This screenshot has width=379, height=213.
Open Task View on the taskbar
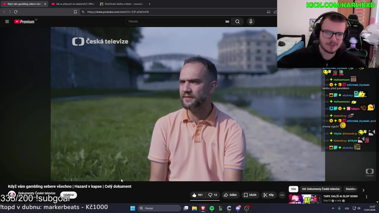[x=186, y=208]
